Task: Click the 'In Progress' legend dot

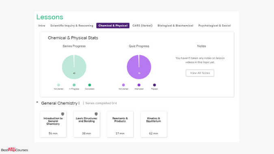Action: (74, 85)
